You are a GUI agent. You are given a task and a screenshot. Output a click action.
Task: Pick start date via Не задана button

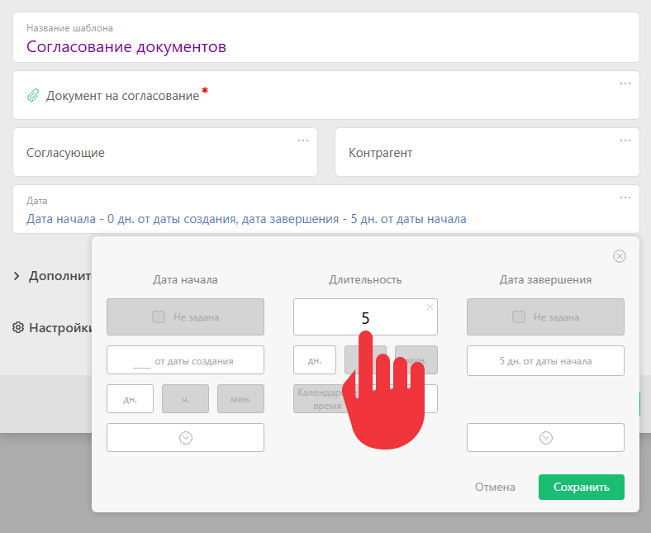185,317
